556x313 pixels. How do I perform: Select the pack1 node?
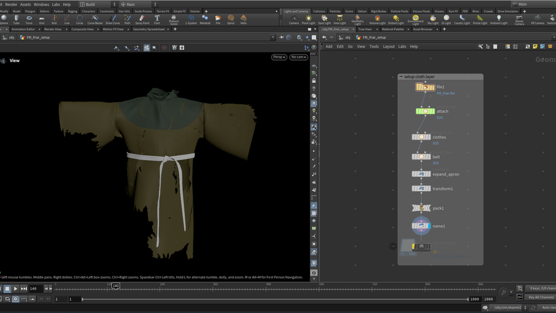421,208
